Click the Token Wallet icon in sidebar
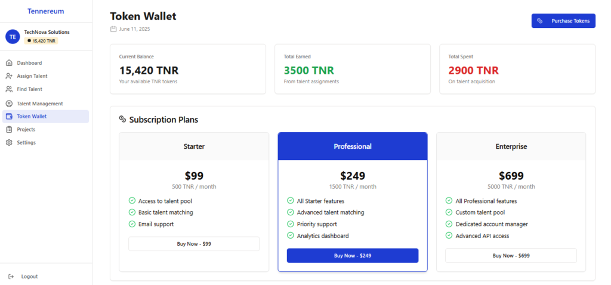This screenshot has width=611, height=285. click(x=9, y=116)
